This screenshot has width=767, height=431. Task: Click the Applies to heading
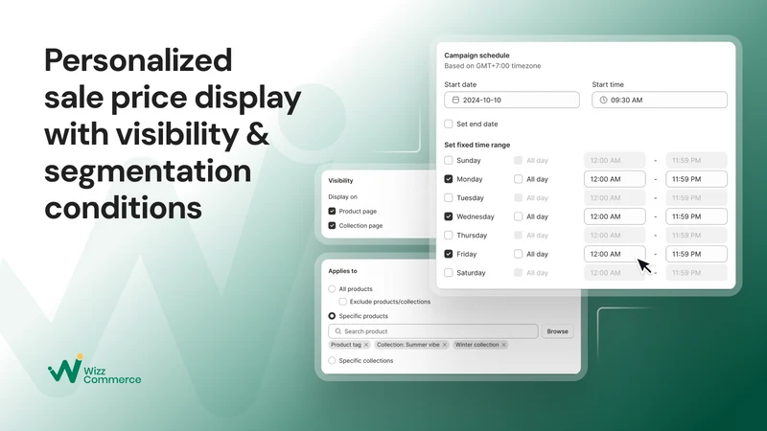pos(342,271)
